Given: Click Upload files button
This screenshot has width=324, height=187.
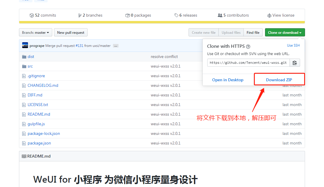Looking at the screenshot, I should coord(231,32).
